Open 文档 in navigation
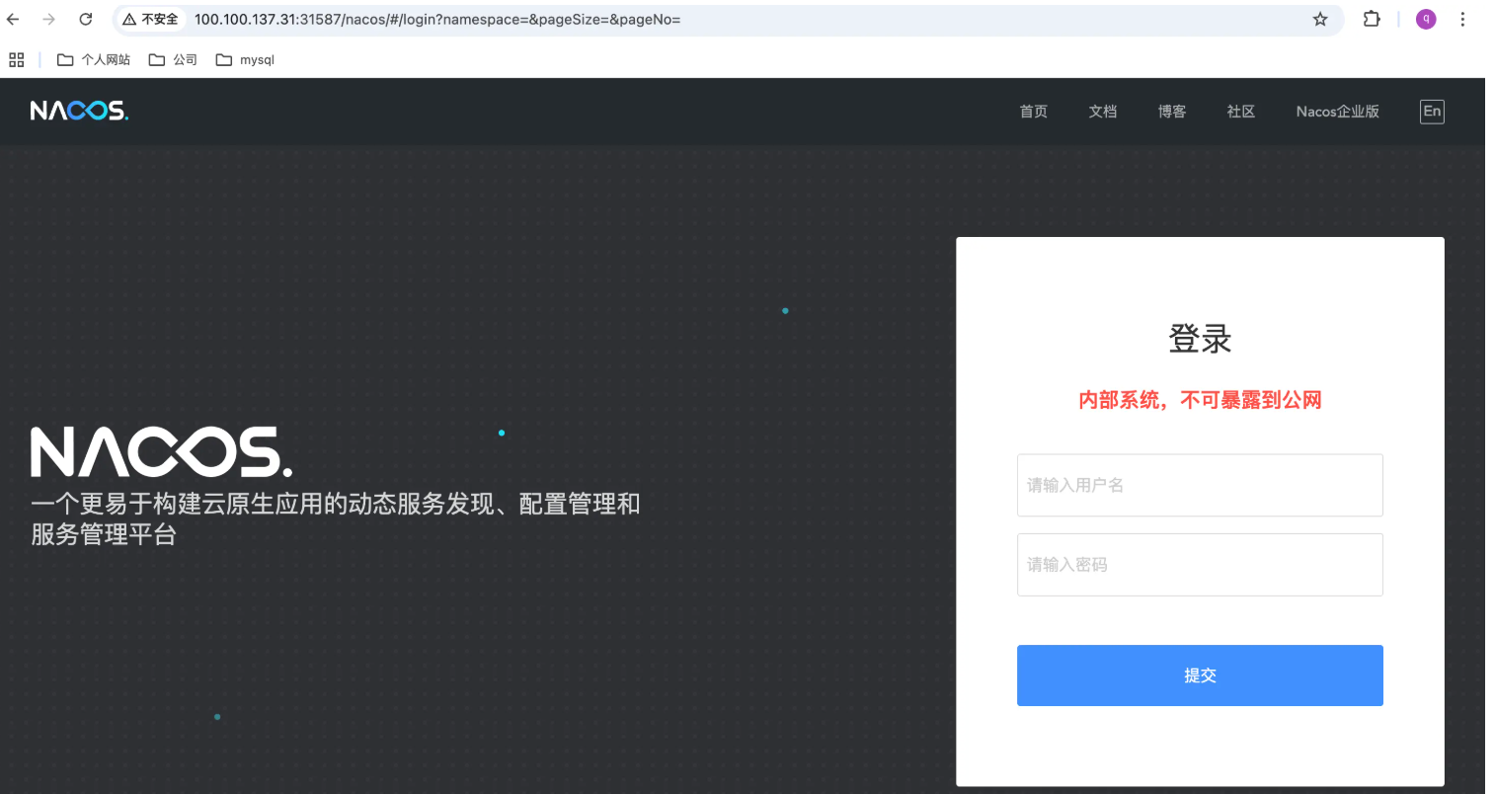The height and width of the screenshot is (794, 1495). pyautogui.click(x=1103, y=112)
